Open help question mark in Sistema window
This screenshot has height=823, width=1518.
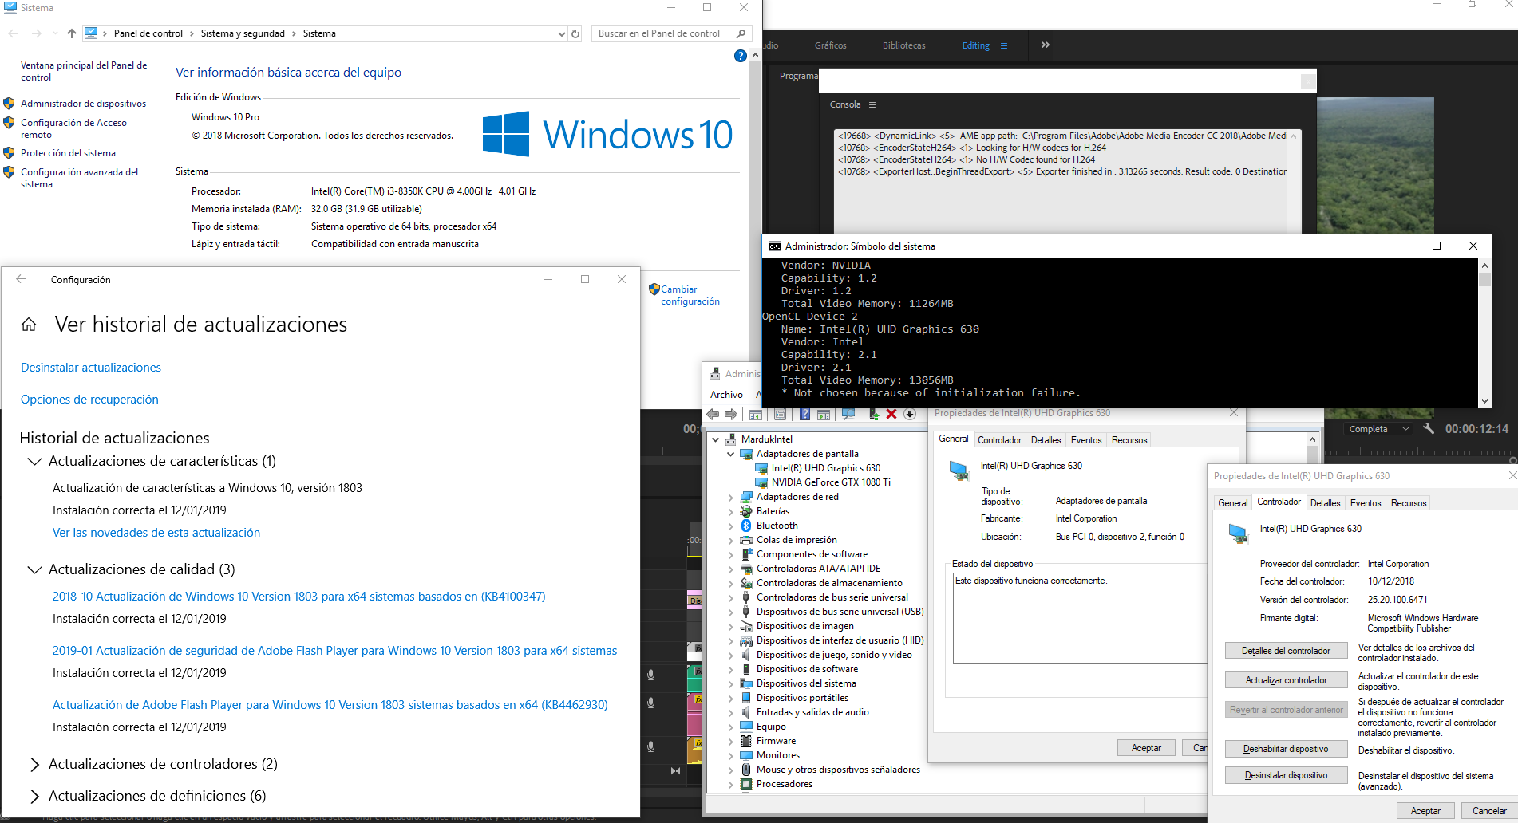point(740,56)
